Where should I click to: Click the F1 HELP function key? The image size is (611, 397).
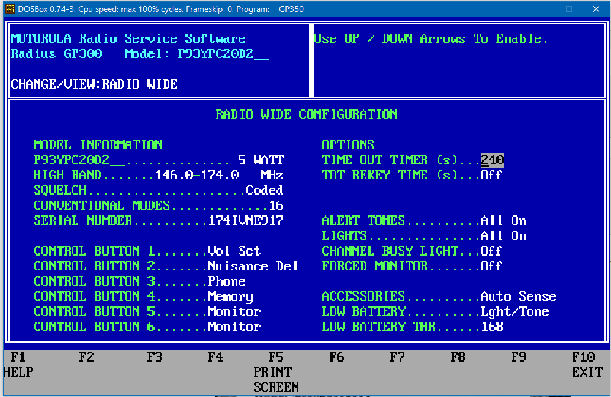tap(18, 364)
